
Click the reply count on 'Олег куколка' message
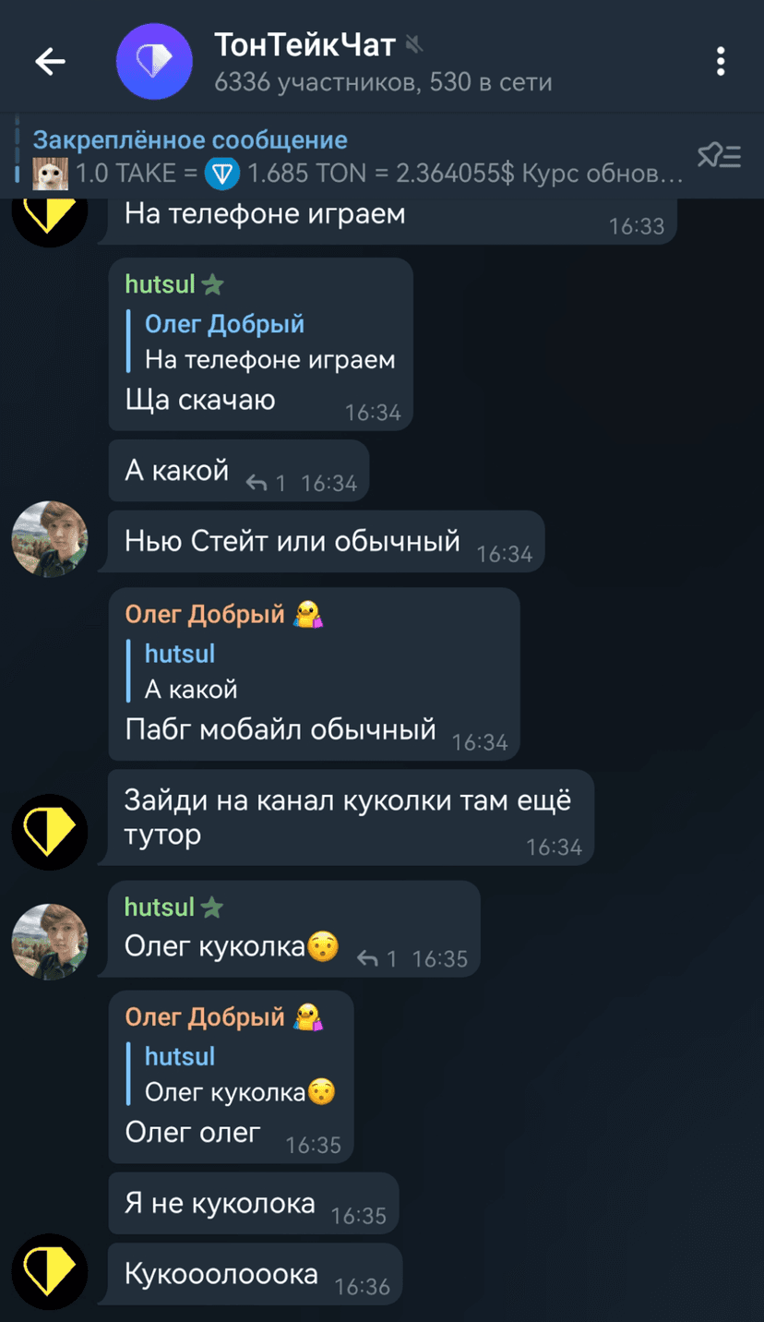(x=391, y=959)
